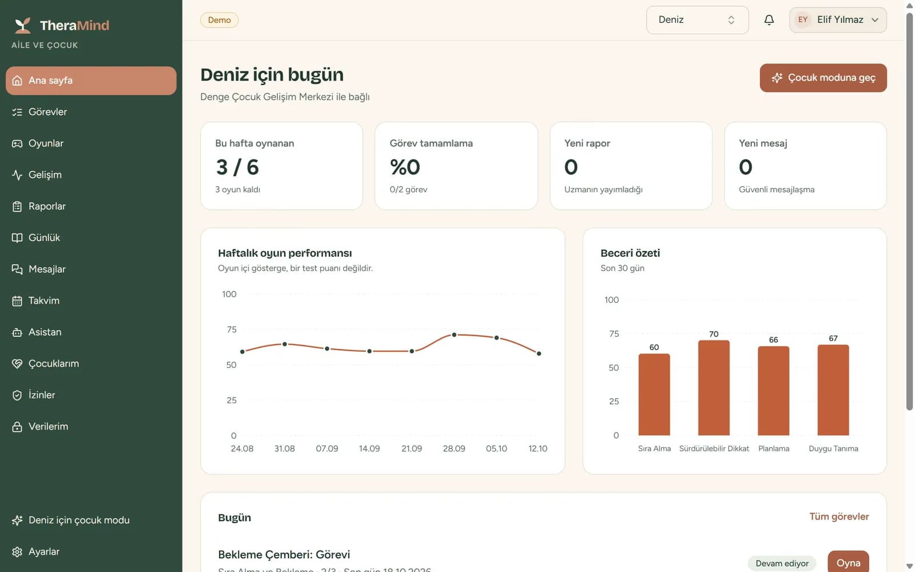Click the calendar icon beside Takvim
915x572 pixels.
coord(17,301)
